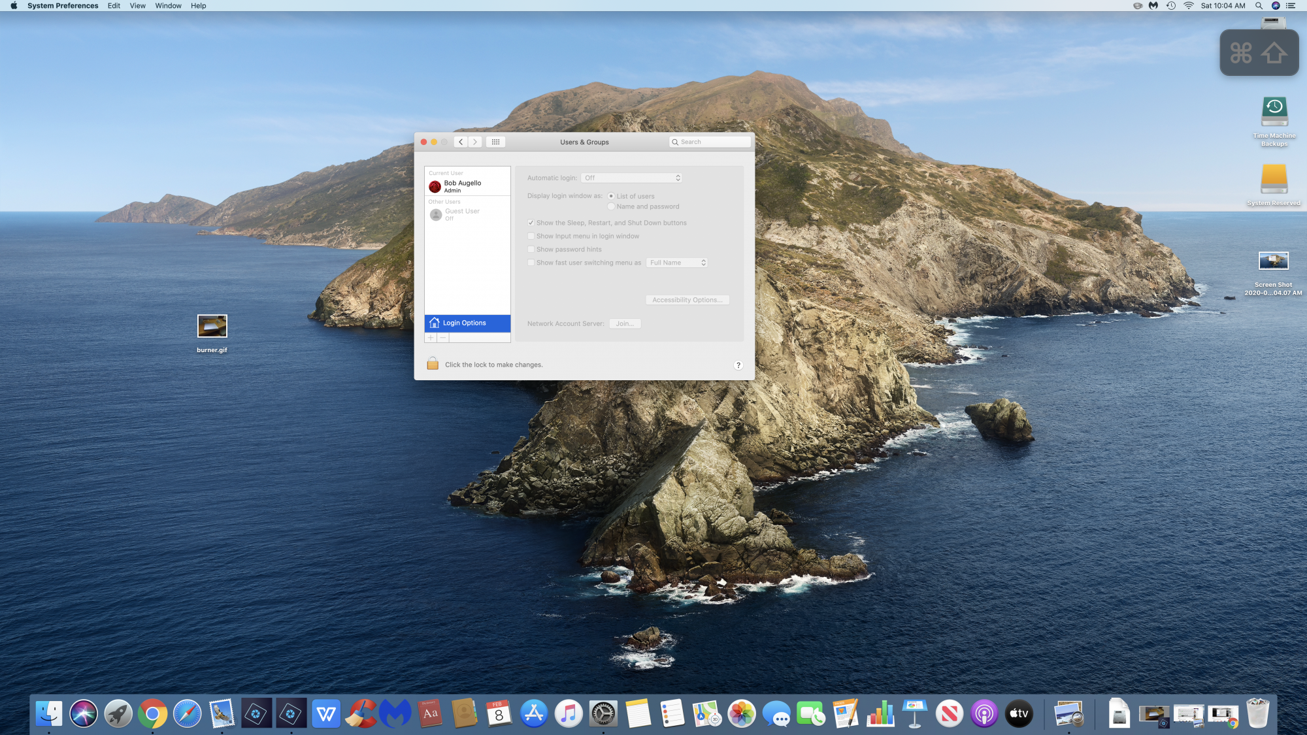Click the add user plus button
The height and width of the screenshot is (735, 1307).
(x=431, y=338)
